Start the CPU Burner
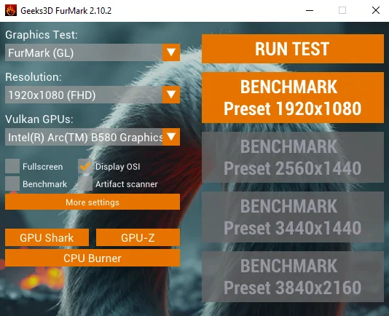 93,258
